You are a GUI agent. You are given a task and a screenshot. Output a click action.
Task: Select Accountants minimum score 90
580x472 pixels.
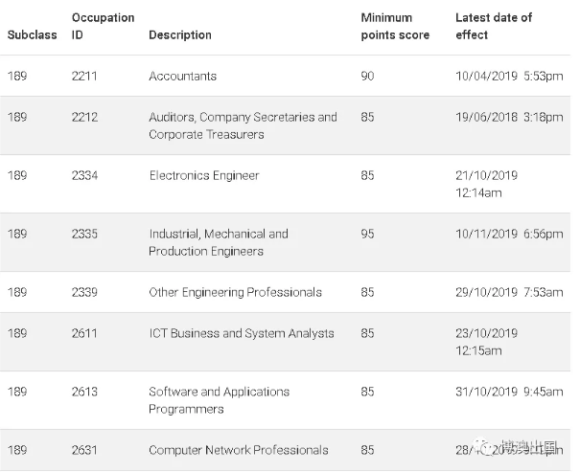[367, 76]
